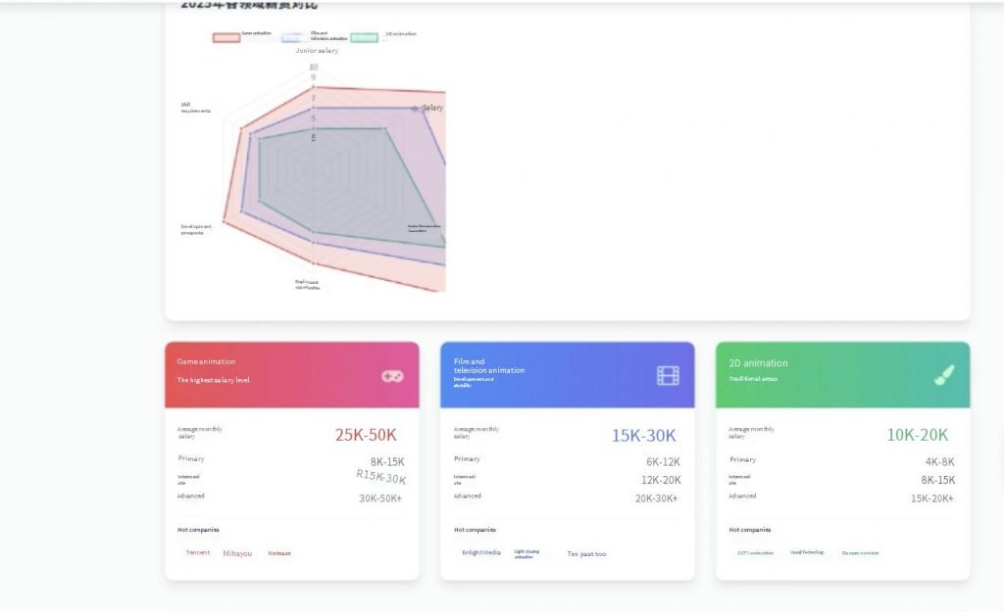The image size is (1004, 612).
Task: Click the Game animation card title
Action: [206, 361]
